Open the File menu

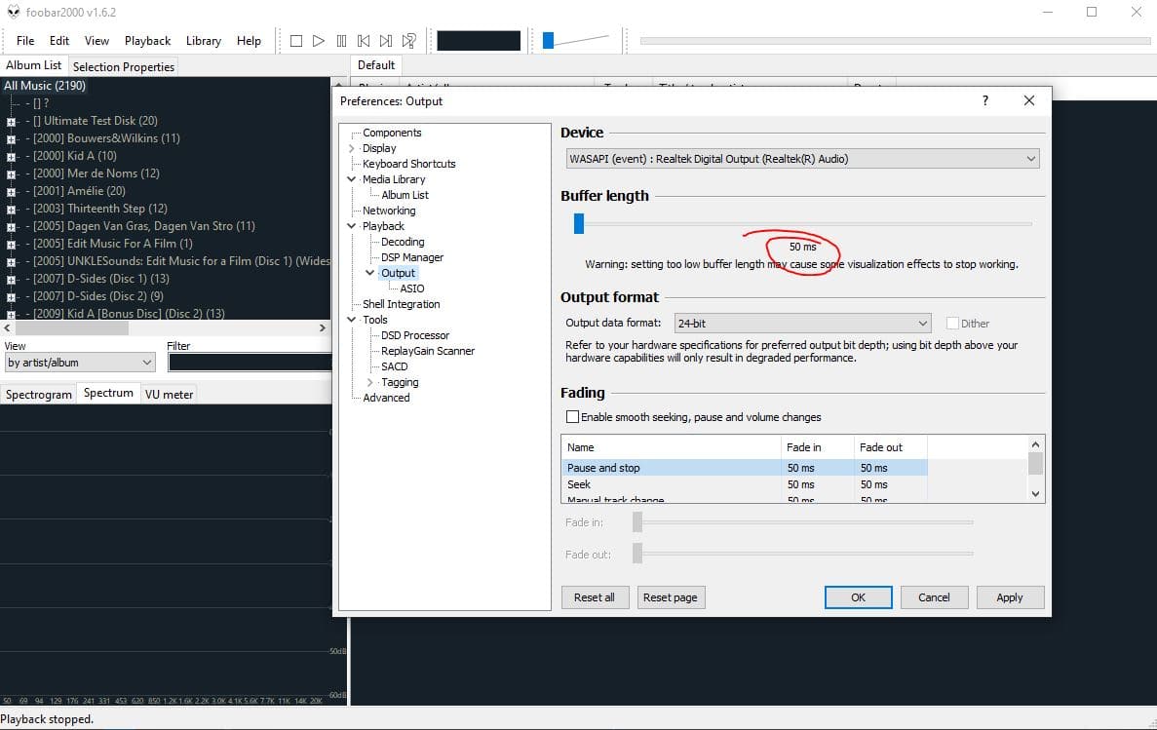[25, 41]
